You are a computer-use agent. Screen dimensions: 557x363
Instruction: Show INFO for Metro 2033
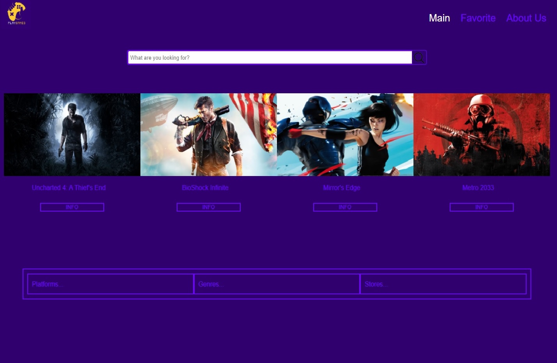(482, 207)
